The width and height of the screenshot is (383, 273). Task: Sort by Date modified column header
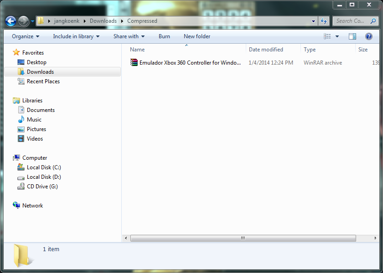[266, 50]
